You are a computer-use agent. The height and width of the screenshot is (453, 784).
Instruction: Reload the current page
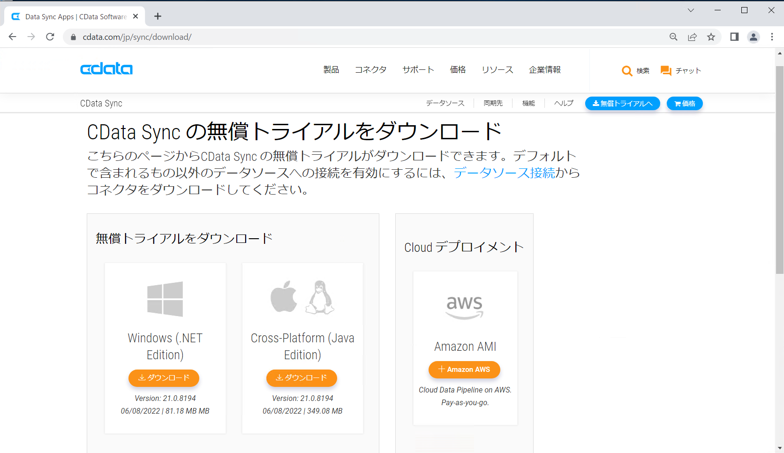pos(50,37)
